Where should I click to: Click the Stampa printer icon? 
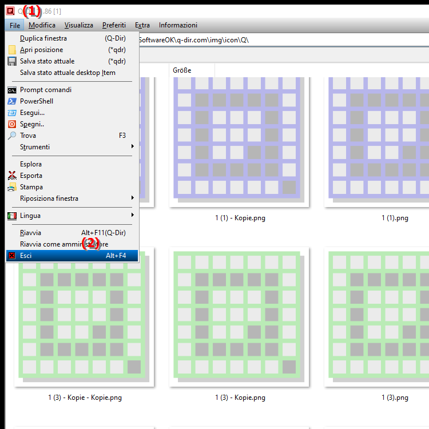pos(12,187)
